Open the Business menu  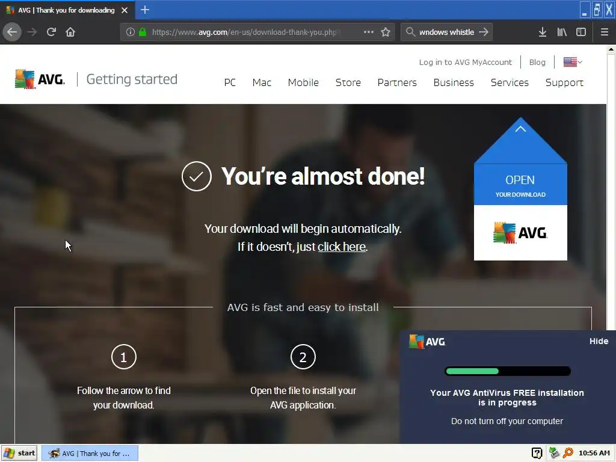pos(454,82)
